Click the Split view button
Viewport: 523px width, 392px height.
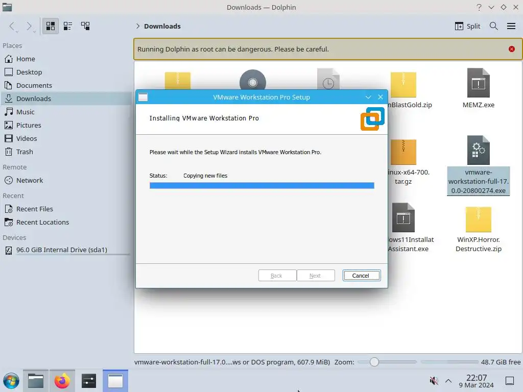point(467,26)
